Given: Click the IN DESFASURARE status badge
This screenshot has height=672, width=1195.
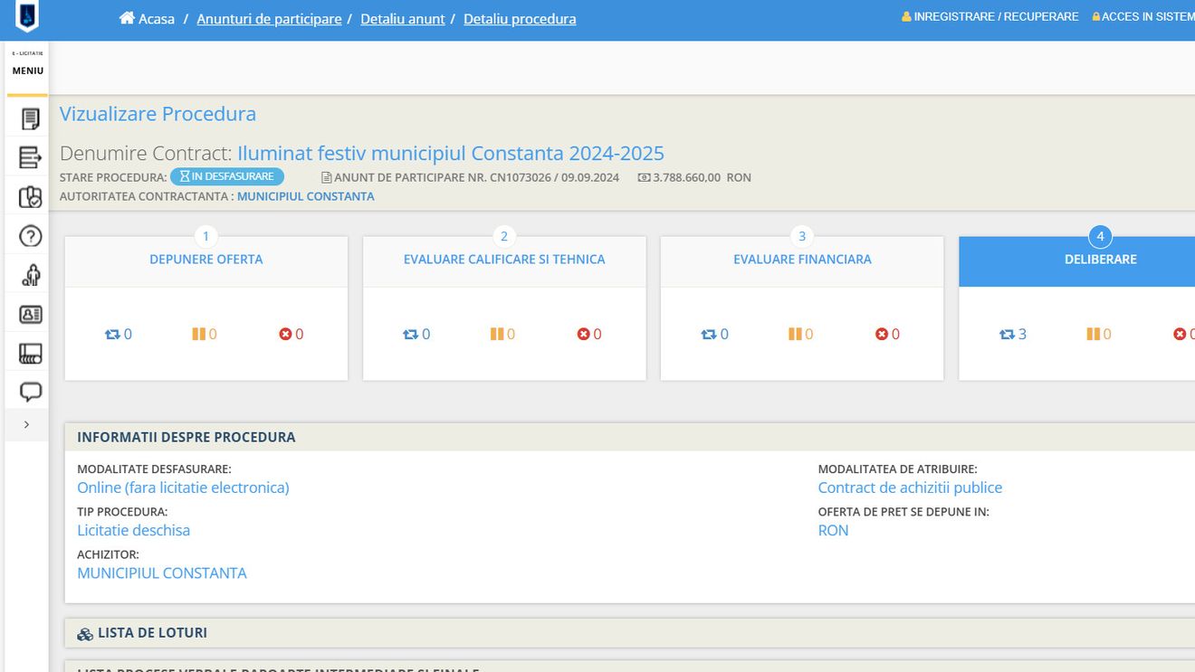Looking at the screenshot, I should coord(227,176).
